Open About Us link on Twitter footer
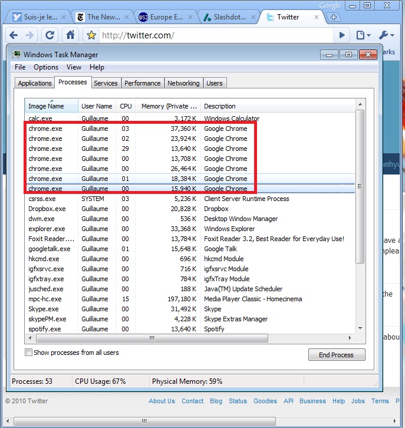Screen dimensions: 405x428 point(162,401)
